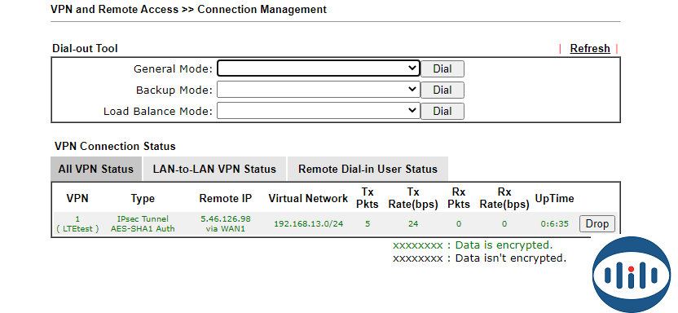Click the Remote IP column header
This screenshot has height=313, width=678.
(x=225, y=198)
